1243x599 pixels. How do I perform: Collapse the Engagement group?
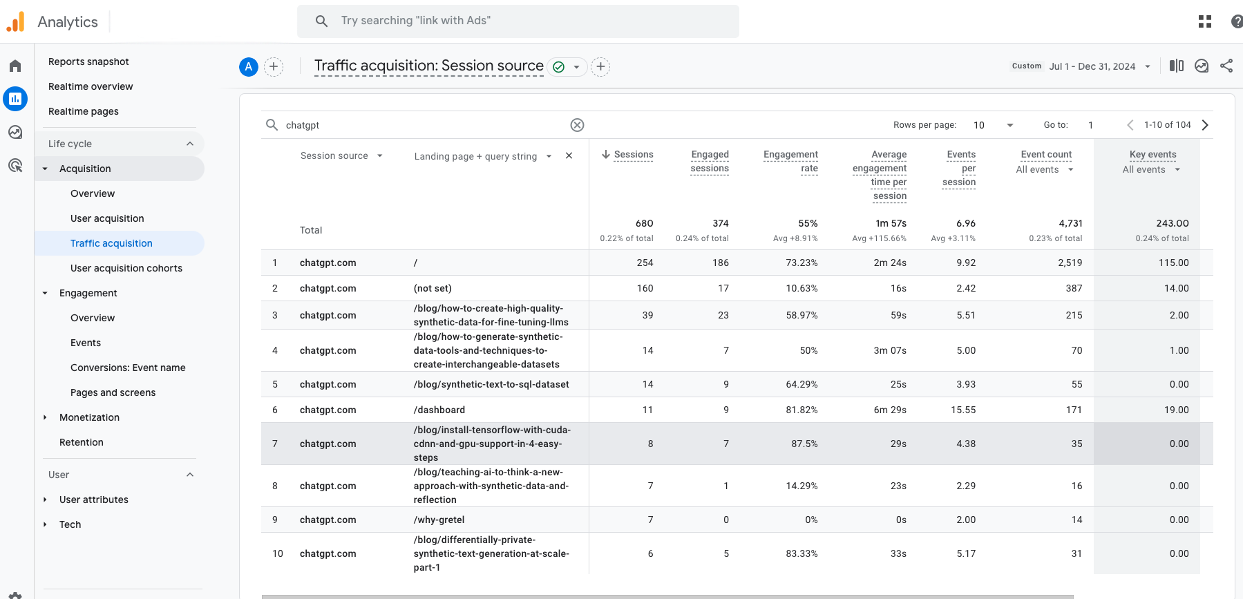[x=45, y=293]
